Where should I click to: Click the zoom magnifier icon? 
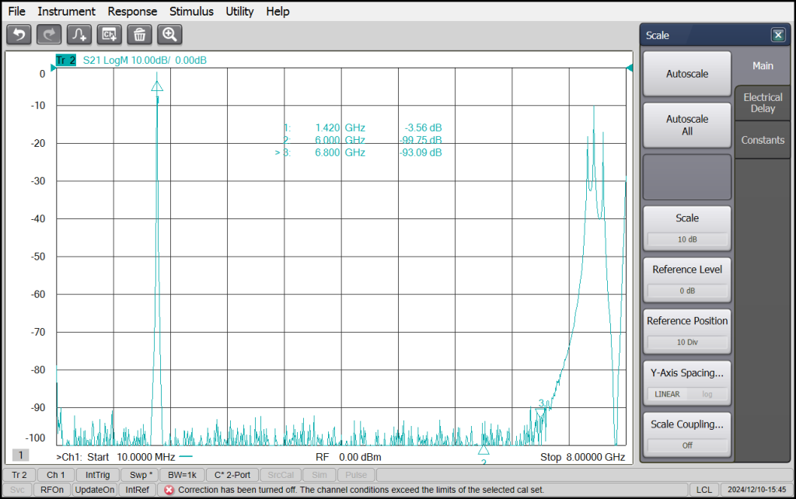click(x=169, y=34)
